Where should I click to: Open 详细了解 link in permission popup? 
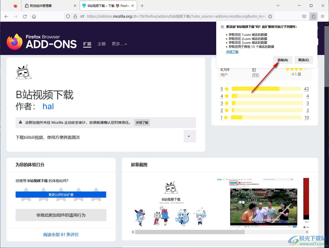(232, 52)
